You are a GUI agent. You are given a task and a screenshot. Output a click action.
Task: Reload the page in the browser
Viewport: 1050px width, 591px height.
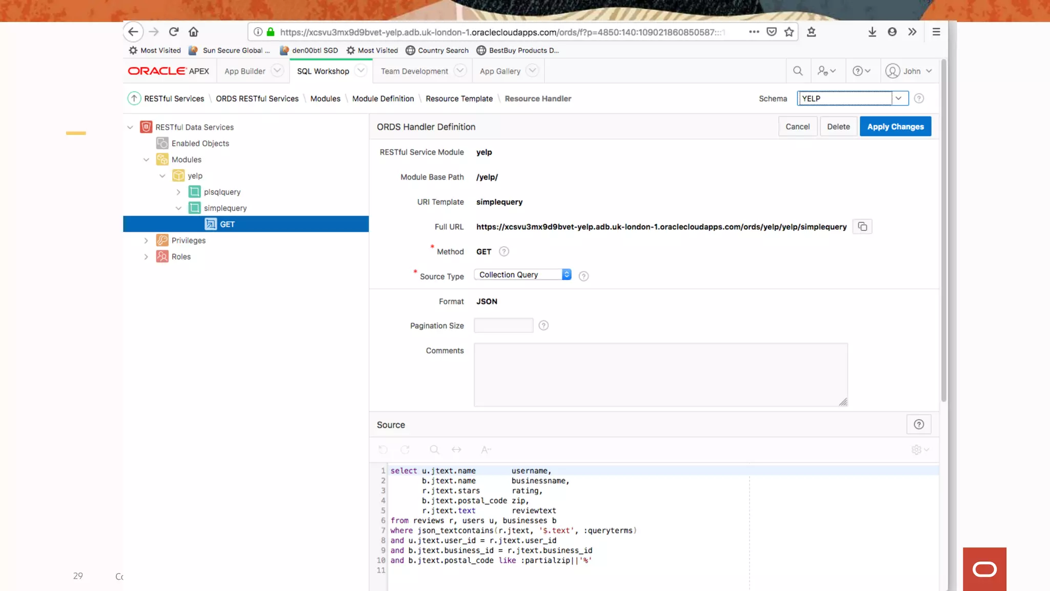(x=174, y=32)
